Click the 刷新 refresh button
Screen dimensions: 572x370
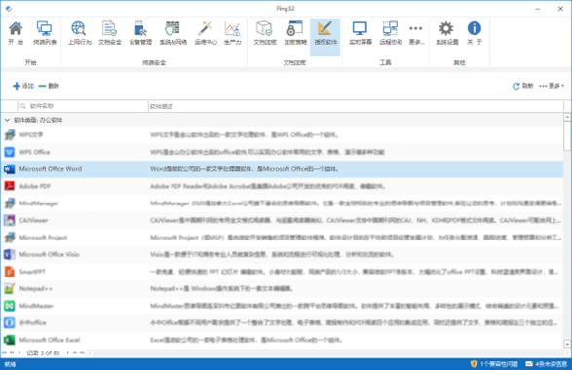click(522, 86)
